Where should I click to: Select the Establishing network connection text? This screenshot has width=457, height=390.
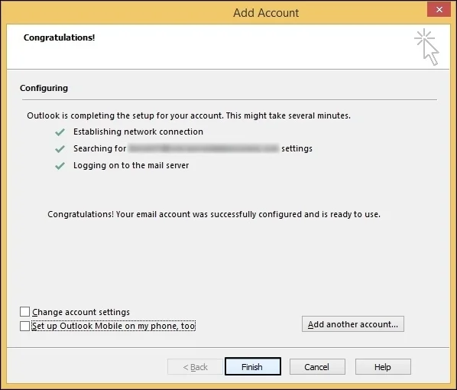point(138,132)
